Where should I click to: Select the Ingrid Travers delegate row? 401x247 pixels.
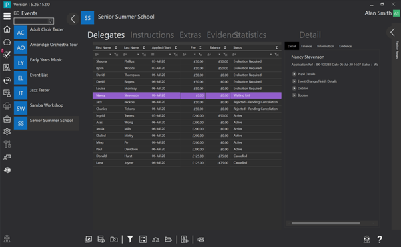click(187, 116)
